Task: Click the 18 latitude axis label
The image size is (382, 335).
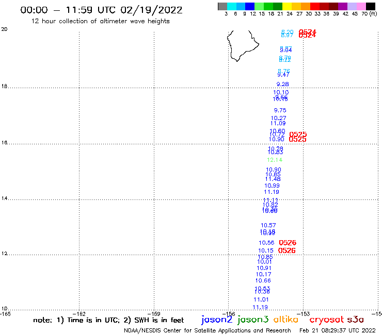Action: click(4, 87)
